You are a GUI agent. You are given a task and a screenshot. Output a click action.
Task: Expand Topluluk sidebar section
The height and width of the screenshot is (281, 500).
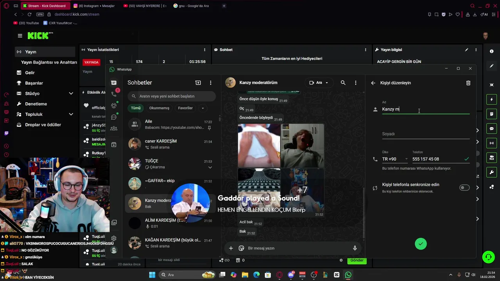pos(71,114)
